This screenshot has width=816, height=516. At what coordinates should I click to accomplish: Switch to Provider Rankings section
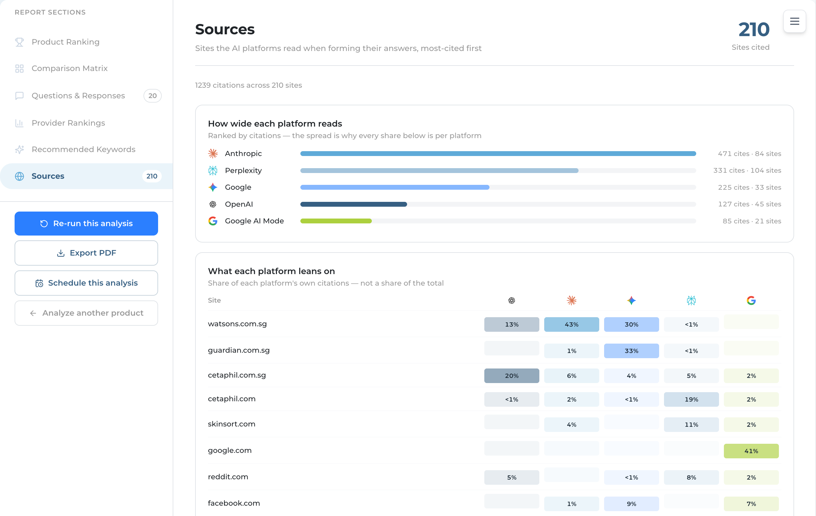pos(86,123)
